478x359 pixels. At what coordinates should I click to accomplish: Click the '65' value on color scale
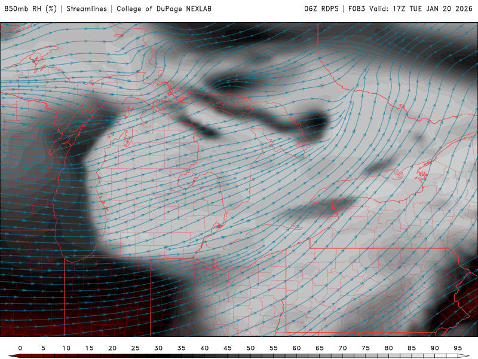tap(320, 348)
